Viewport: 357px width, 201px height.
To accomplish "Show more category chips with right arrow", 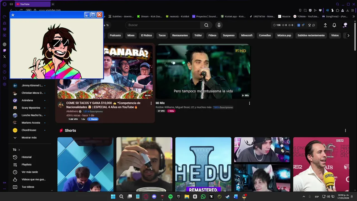I will coord(348,35).
